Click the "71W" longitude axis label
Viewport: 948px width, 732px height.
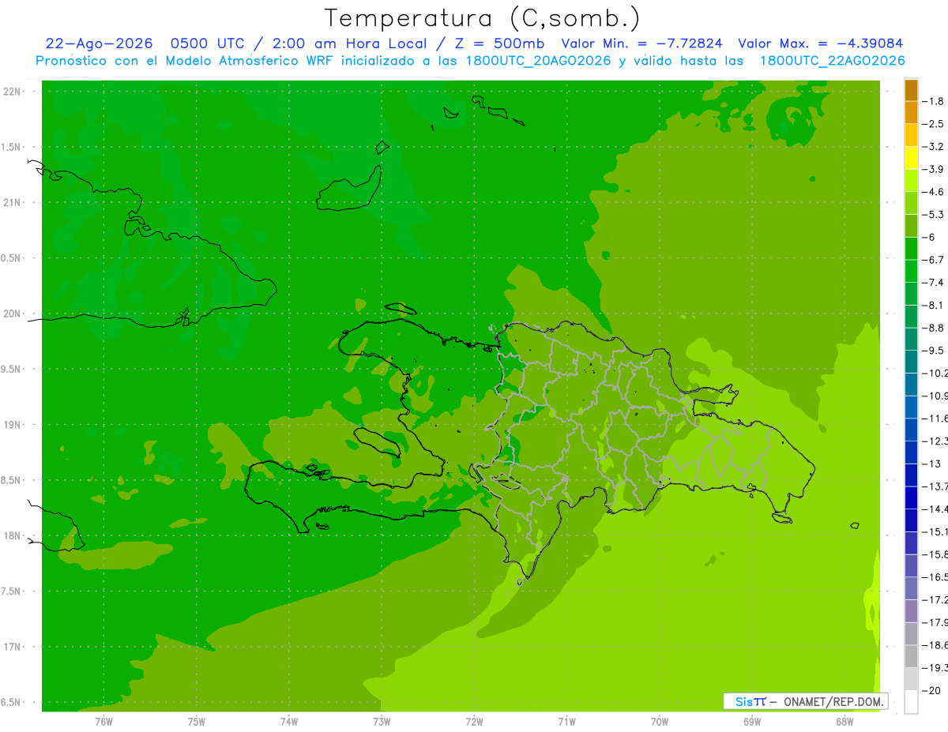click(x=566, y=720)
